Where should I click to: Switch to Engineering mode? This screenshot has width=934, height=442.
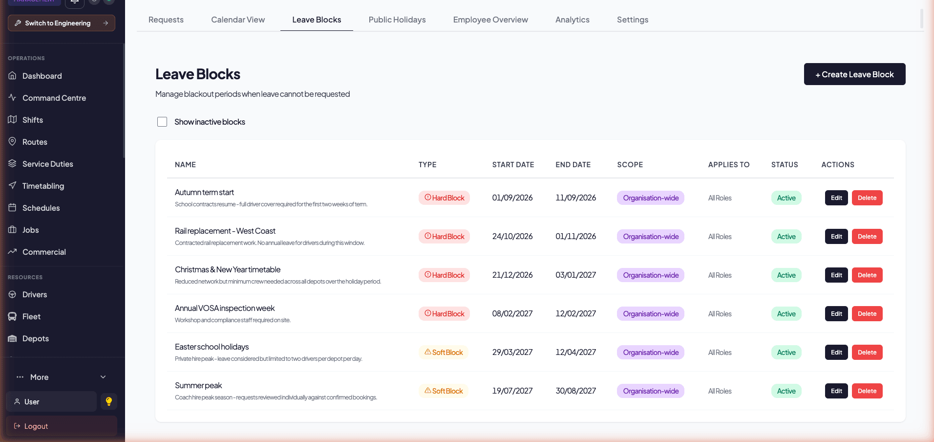click(62, 23)
